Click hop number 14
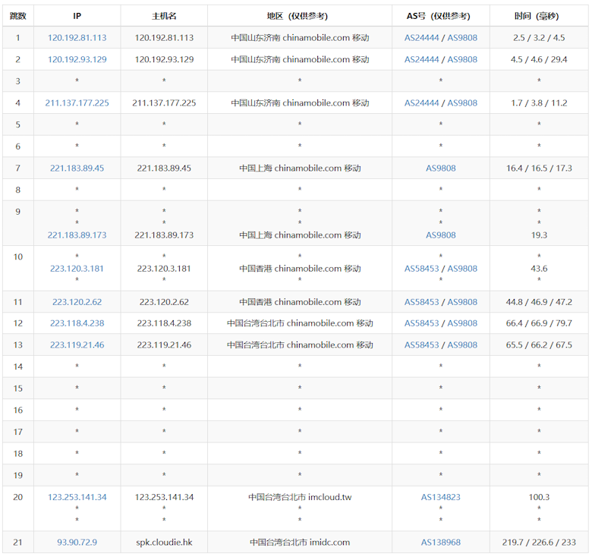Image resolution: width=592 pixels, height=557 pixels. (17, 367)
